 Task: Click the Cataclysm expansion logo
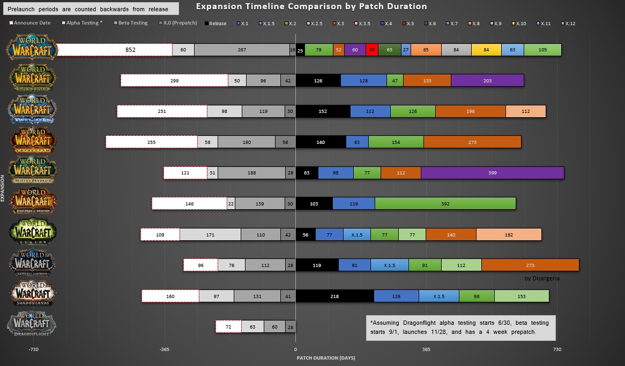pyautogui.click(x=33, y=141)
